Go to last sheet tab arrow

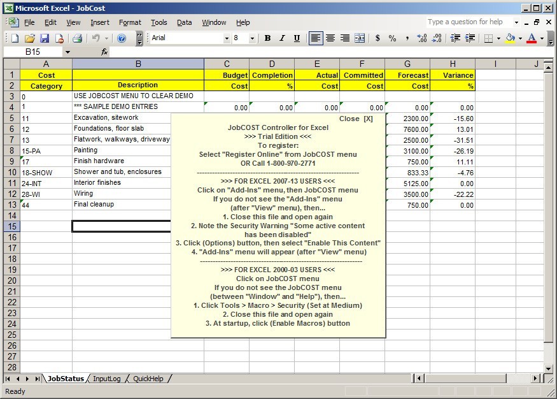point(38,379)
